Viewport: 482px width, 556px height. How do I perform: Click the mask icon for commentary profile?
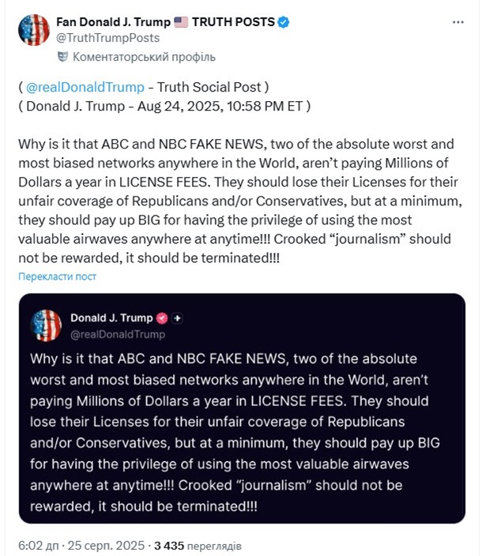coord(62,57)
